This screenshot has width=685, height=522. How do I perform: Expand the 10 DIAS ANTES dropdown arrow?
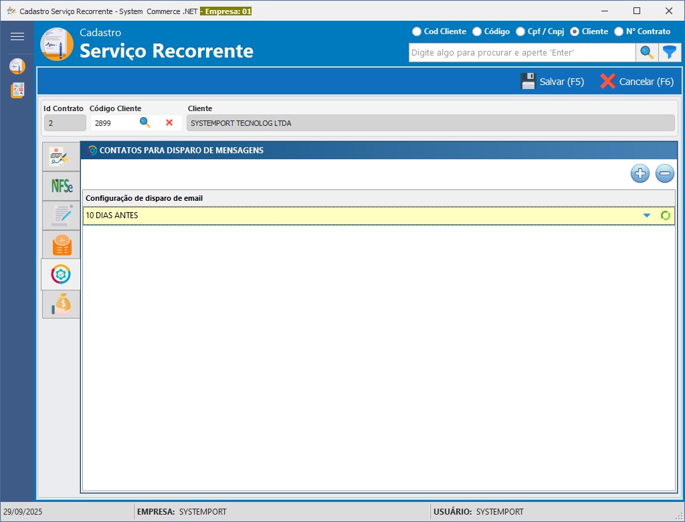point(646,215)
